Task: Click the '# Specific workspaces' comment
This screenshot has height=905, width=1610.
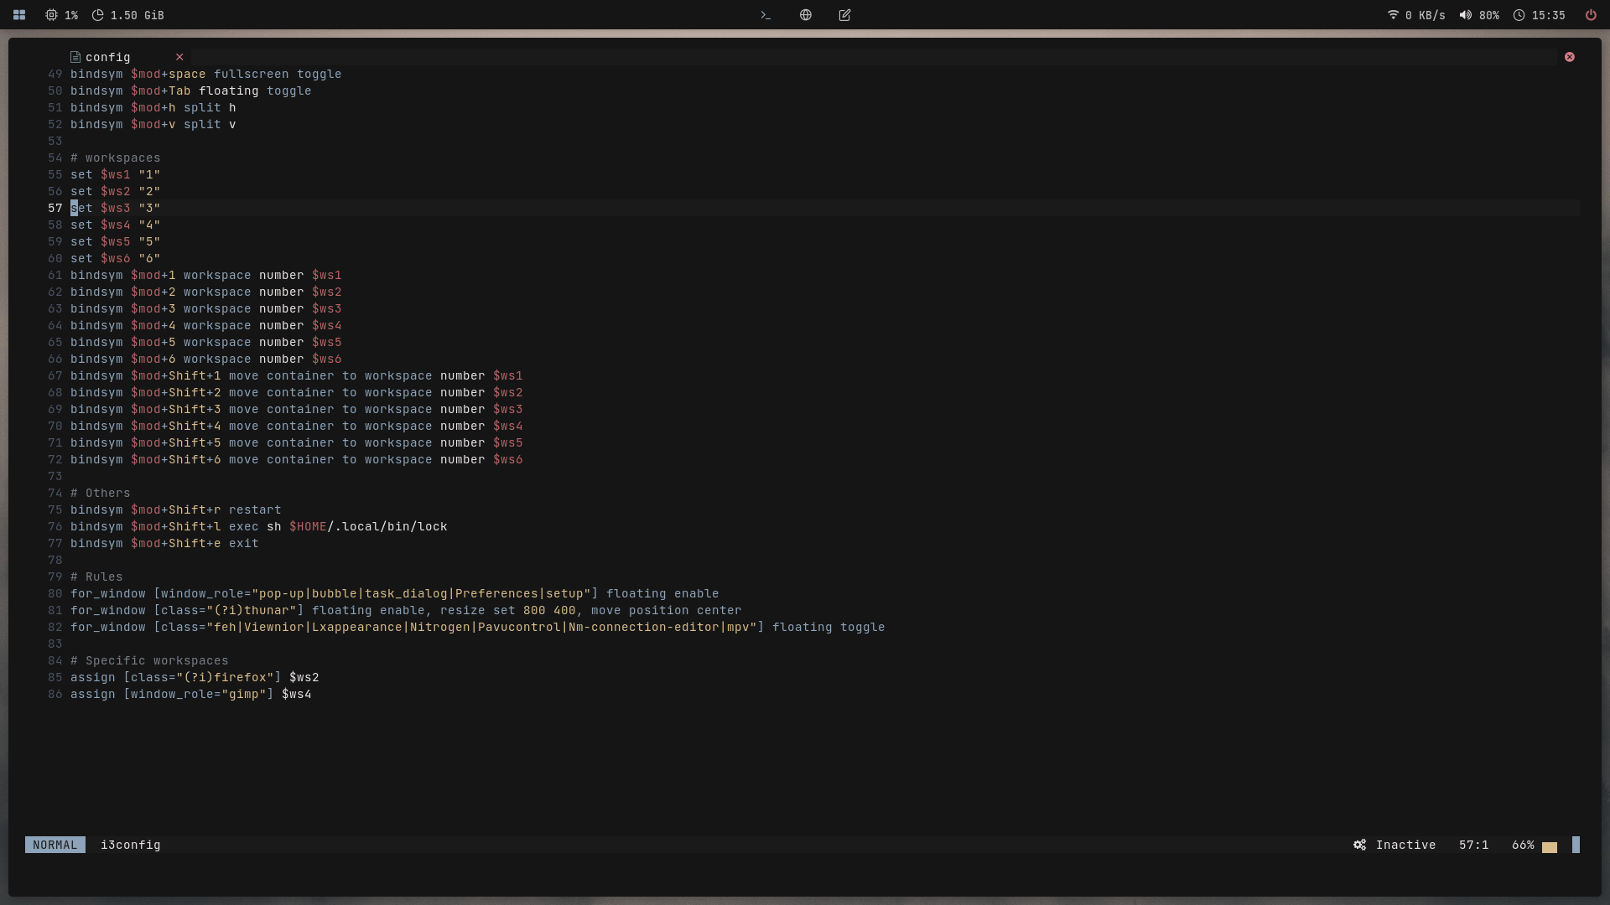Action: coord(149,660)
